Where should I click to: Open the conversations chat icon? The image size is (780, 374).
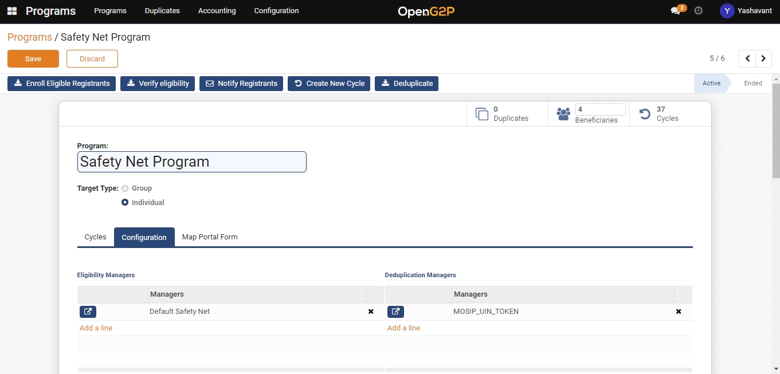pos(676,11)
